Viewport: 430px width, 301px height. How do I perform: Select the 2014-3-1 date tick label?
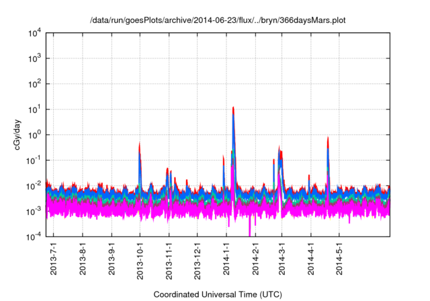281,259
